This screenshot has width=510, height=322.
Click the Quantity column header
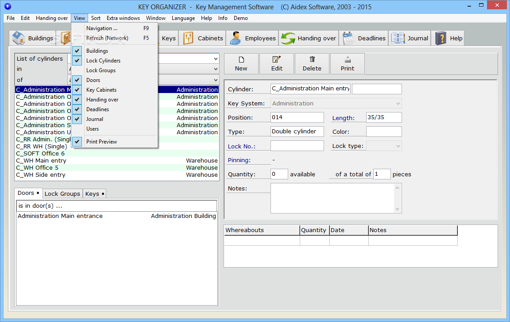click(x=314, y=230)
